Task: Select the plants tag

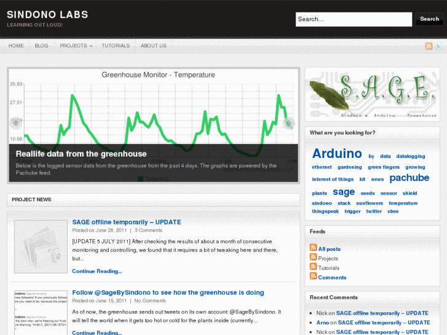Action: point(319,193)
